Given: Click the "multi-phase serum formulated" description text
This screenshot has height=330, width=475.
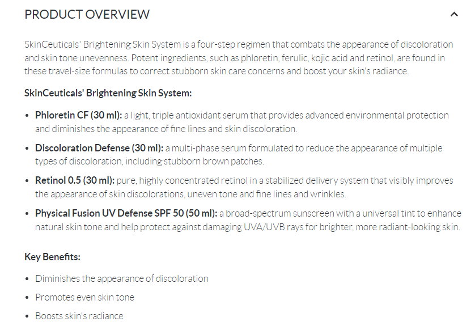Looking at the screenshot, I should point(227,148).
